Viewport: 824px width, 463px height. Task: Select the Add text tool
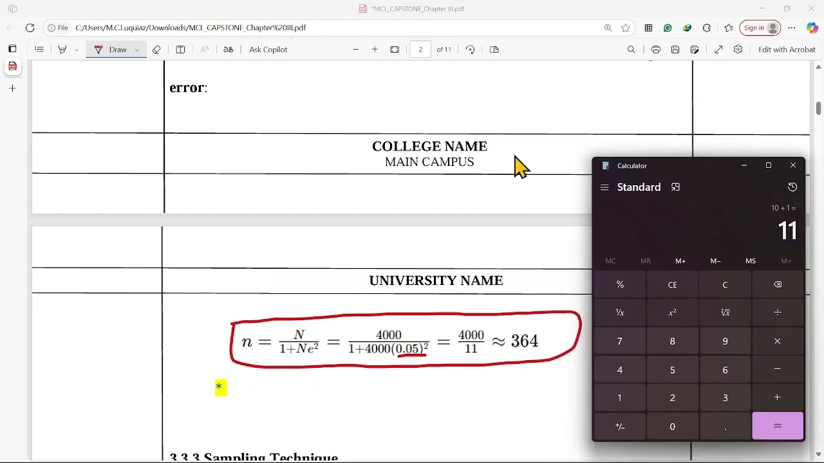(x=180, y=50)
